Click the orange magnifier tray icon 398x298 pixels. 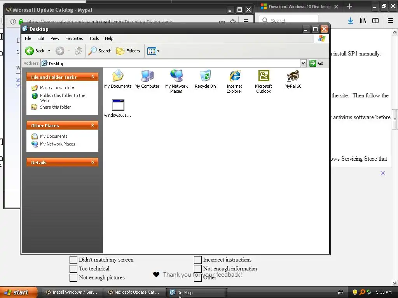click(x=362, y=292)
